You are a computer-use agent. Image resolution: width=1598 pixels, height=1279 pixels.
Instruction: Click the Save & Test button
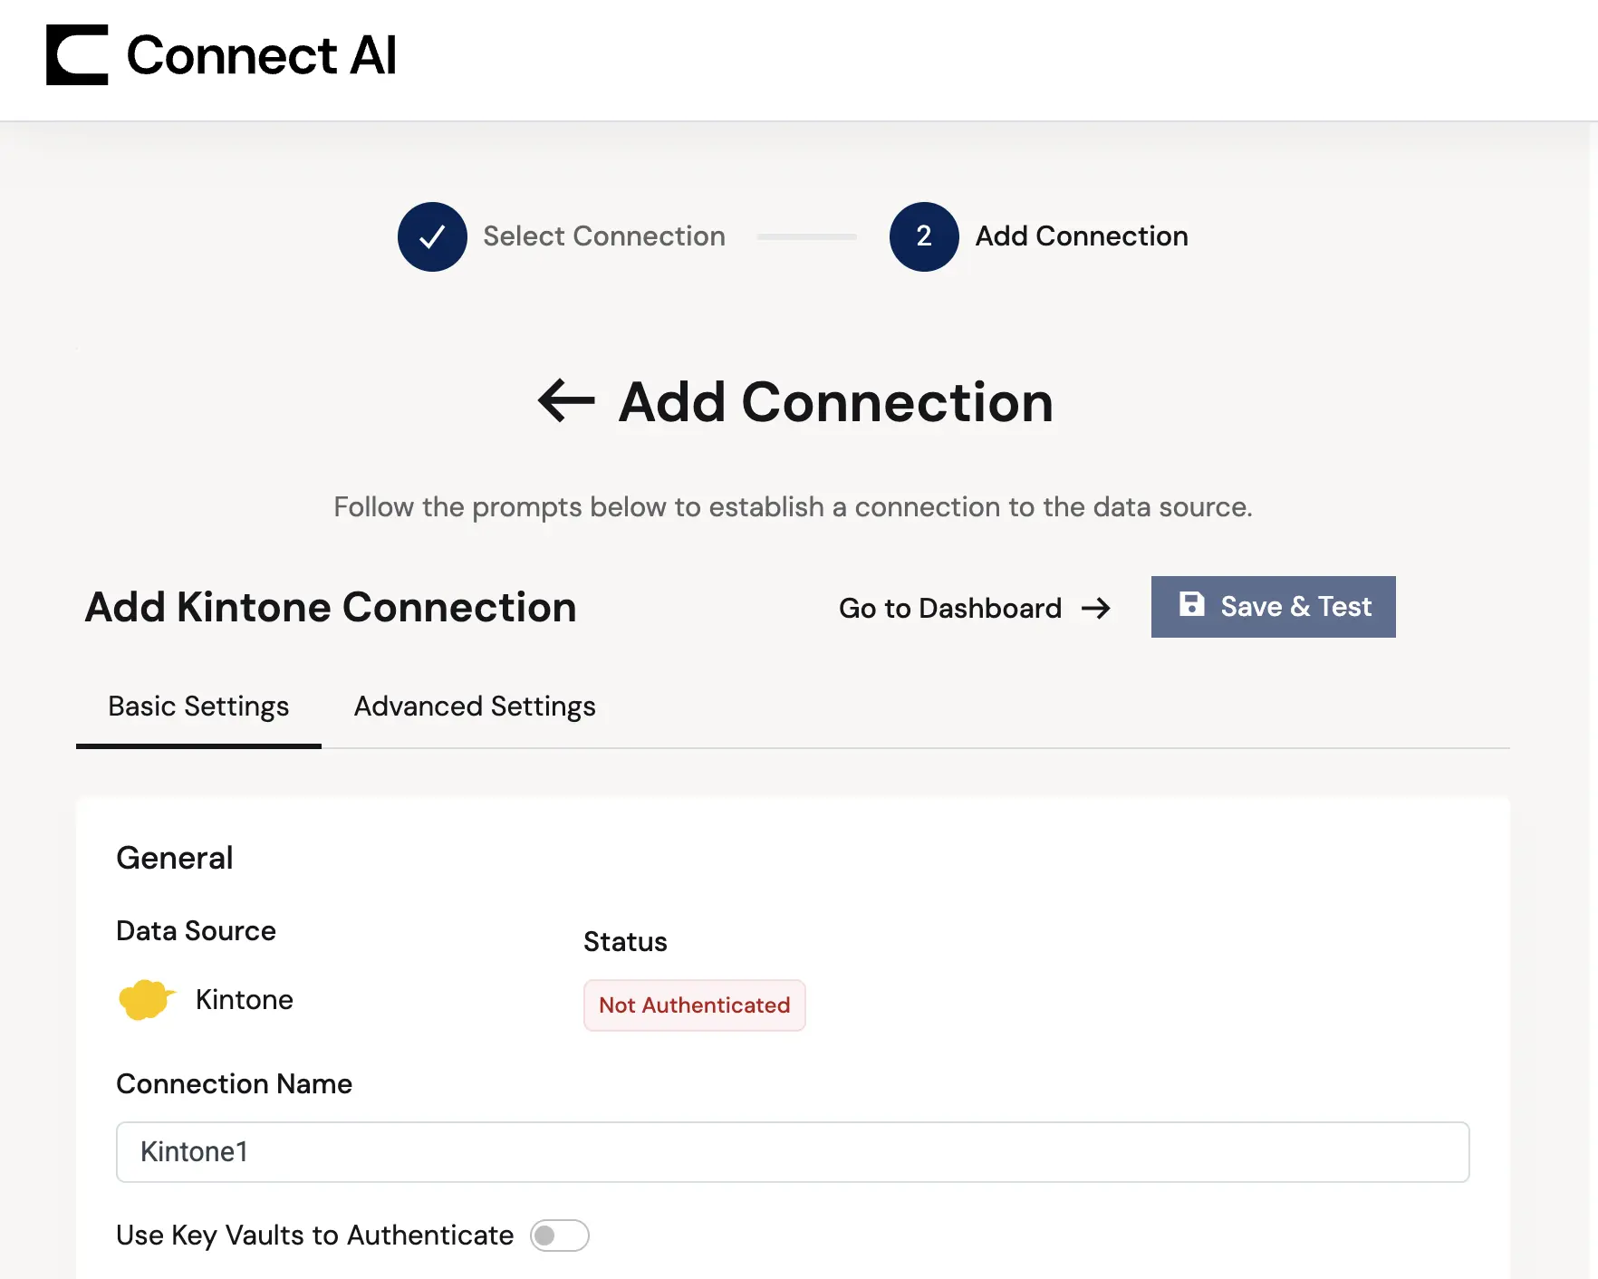click(1273, 607)
